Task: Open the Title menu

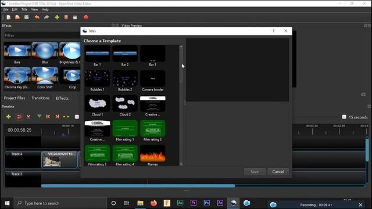Action: coord(24,9)
